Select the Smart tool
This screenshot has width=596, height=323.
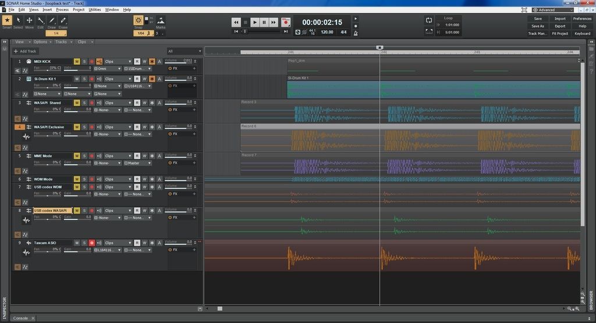7,21
